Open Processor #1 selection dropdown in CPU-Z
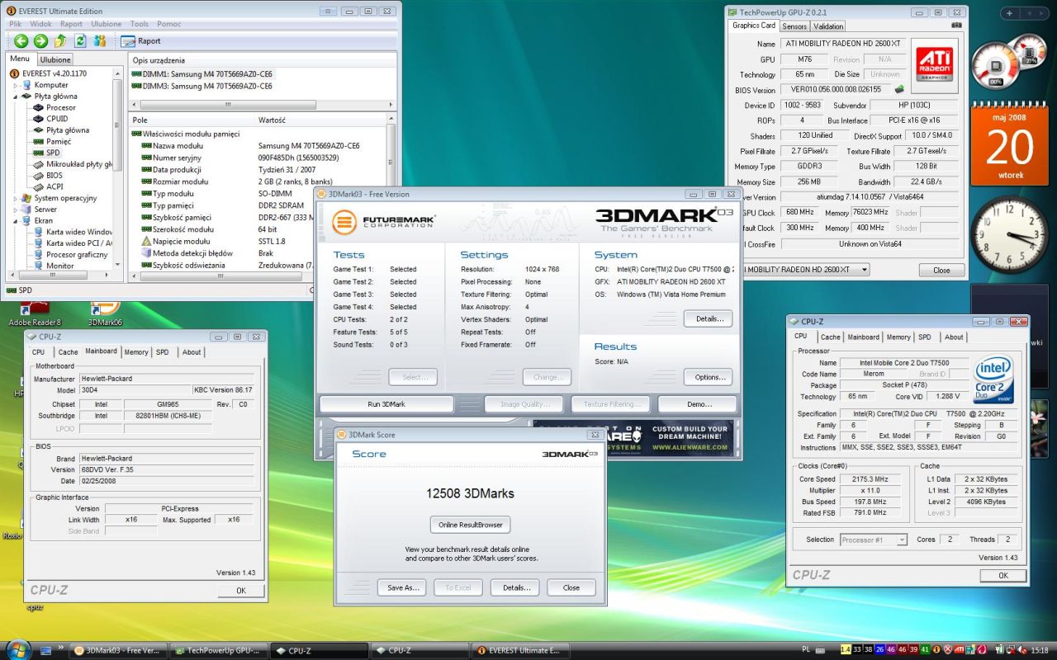The width and height of the screenshot is (1057, 660). [x=901, y=540]
